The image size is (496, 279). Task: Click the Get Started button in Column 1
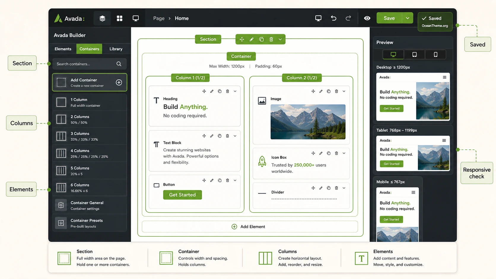click(x=182, y=195)
